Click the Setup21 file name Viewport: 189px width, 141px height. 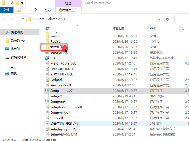click(x=56, y=96)
